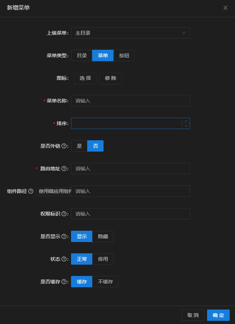The image size is (235, 324).
Task: Select 不缓存 option
Action: (x=105, y=282)
